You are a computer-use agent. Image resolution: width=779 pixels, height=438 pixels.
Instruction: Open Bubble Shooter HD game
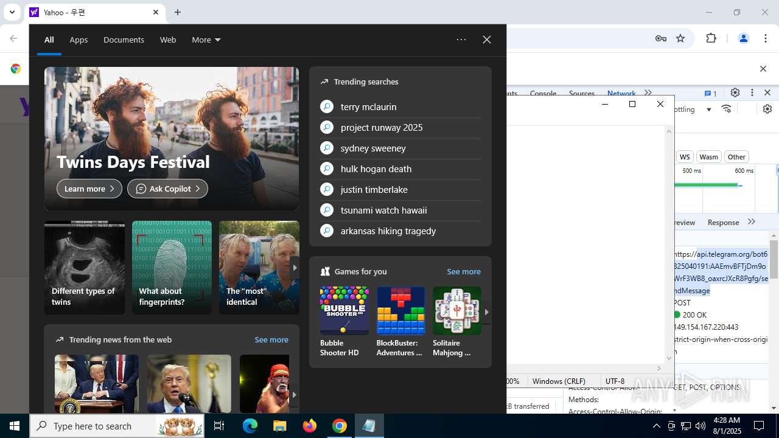point(344,321)
